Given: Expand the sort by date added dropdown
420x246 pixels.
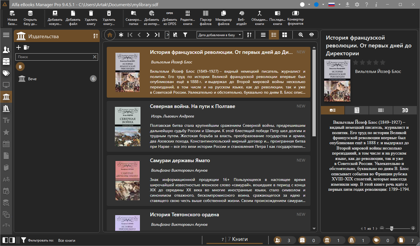Looking at the screenshot, I should tap(219, 35).
